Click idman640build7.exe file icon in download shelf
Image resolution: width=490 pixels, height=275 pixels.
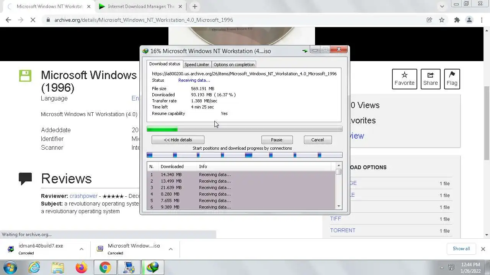click(11, 249)
